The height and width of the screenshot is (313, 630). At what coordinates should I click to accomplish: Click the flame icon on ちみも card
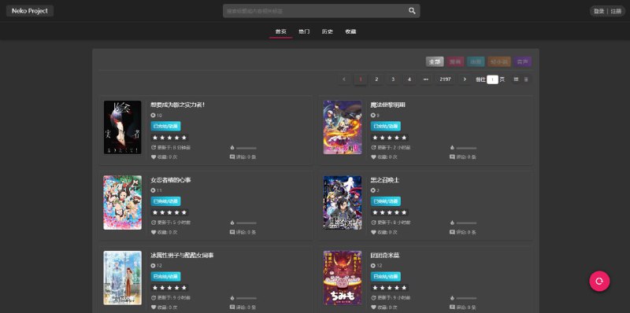pos(452,298)
